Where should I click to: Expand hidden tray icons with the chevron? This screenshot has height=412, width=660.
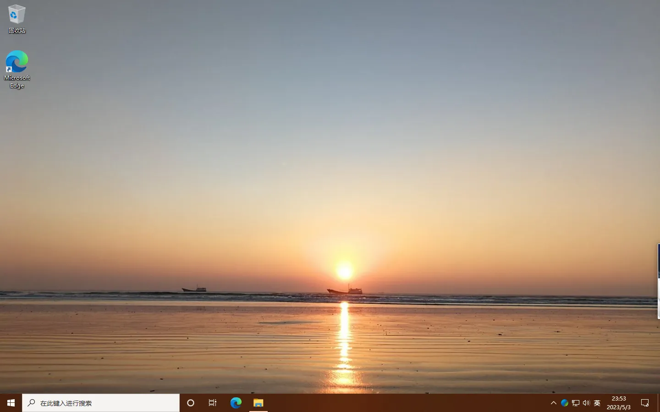554,403
